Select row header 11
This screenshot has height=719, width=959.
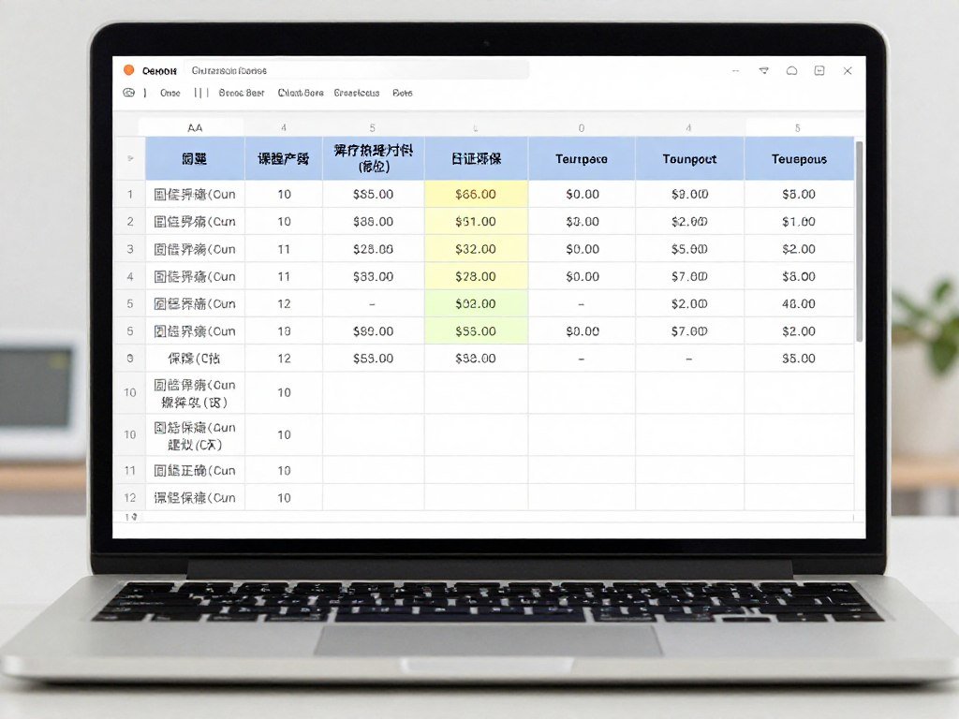pos(129,471)
